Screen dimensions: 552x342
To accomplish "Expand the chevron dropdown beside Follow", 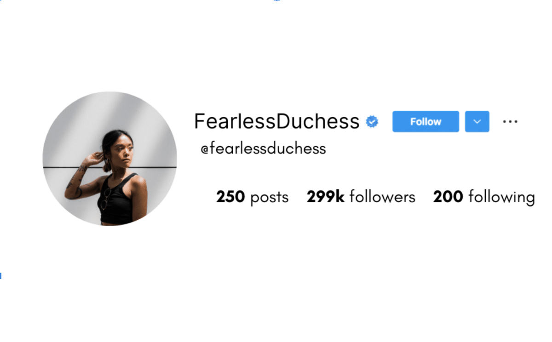I will [x=477, y=121].
